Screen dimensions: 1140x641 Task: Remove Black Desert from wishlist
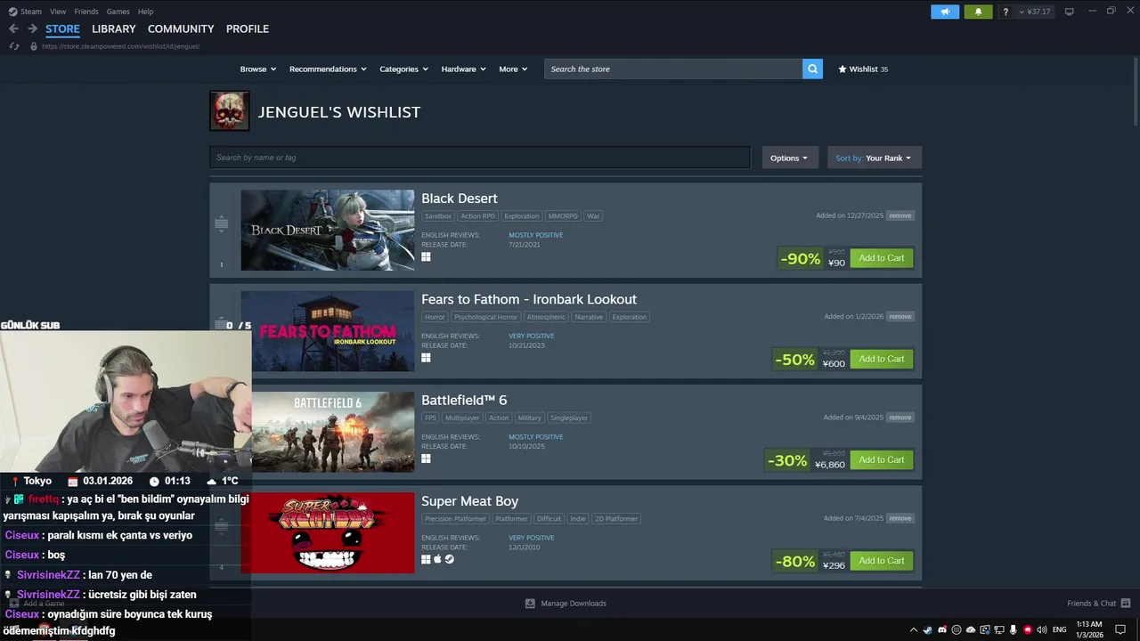900,215
